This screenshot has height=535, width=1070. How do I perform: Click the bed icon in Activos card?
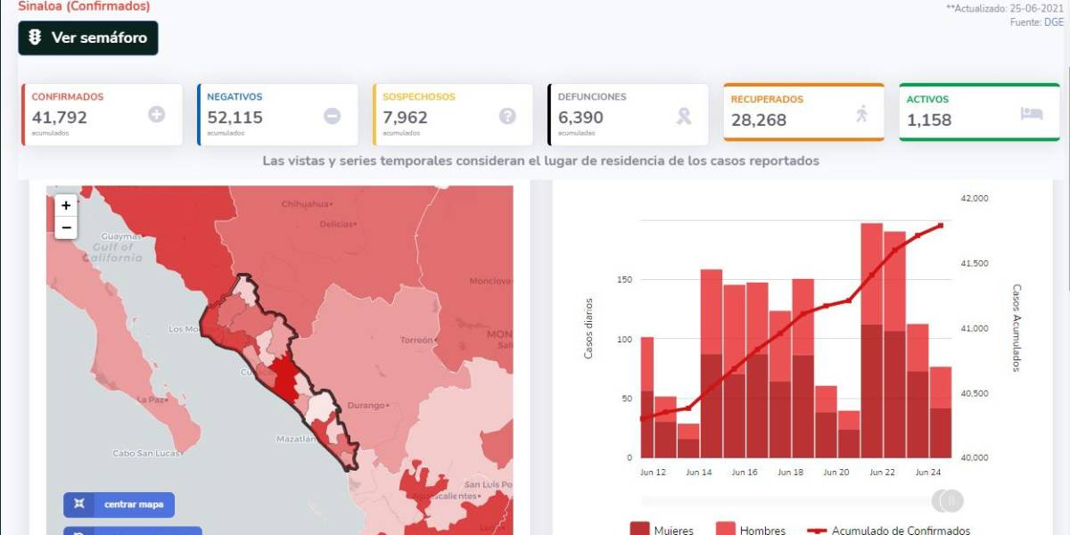click(x=1032, y=114)
